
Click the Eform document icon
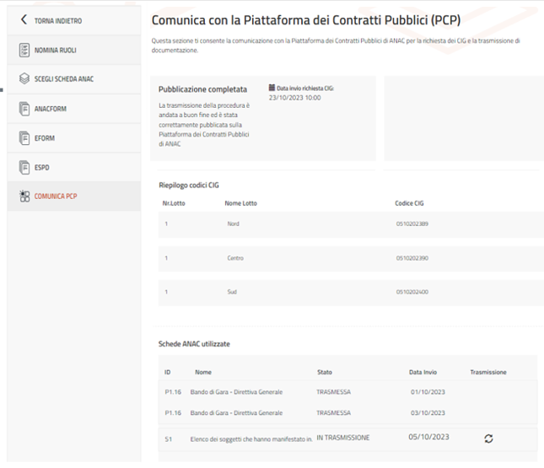pyautogui.click(x=24, y=137)
